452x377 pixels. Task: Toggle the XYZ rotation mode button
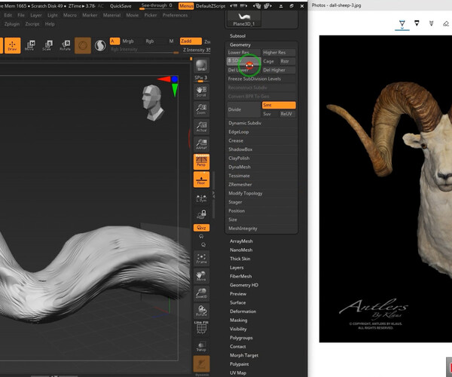[201, 228]
